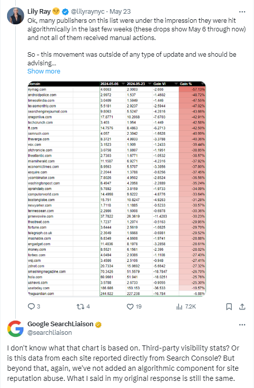Click the retweet icon with 4 reposts
The height and width of the screenshot is (388, 254).
[80, 306]
